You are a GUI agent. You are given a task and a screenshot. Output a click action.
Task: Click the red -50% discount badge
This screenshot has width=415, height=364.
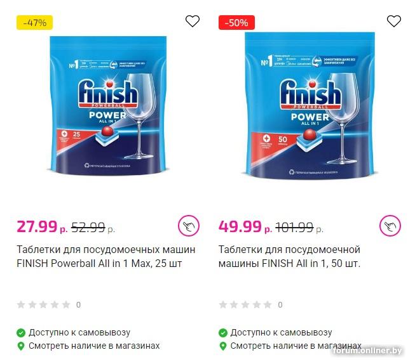tap(237, 23)
